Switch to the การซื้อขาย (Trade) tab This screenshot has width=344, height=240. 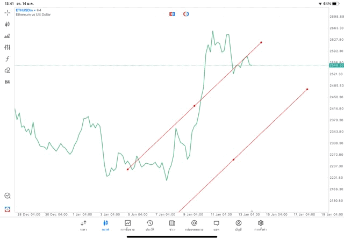127,225
